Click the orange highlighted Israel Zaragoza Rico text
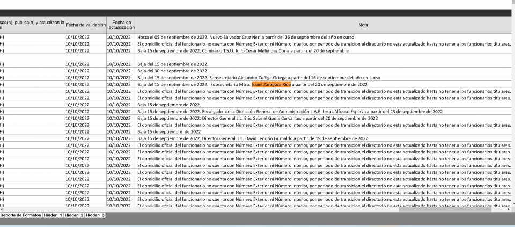Viewport: 515px width, 227px height. tap(271, 84)
